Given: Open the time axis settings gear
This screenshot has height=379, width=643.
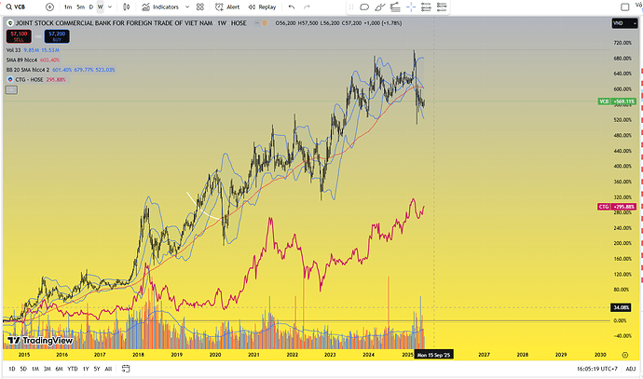Looking at the screenshot, I should [x=625, y=355].
